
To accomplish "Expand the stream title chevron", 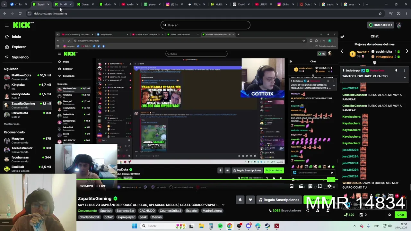I will (x=223, y=205).
